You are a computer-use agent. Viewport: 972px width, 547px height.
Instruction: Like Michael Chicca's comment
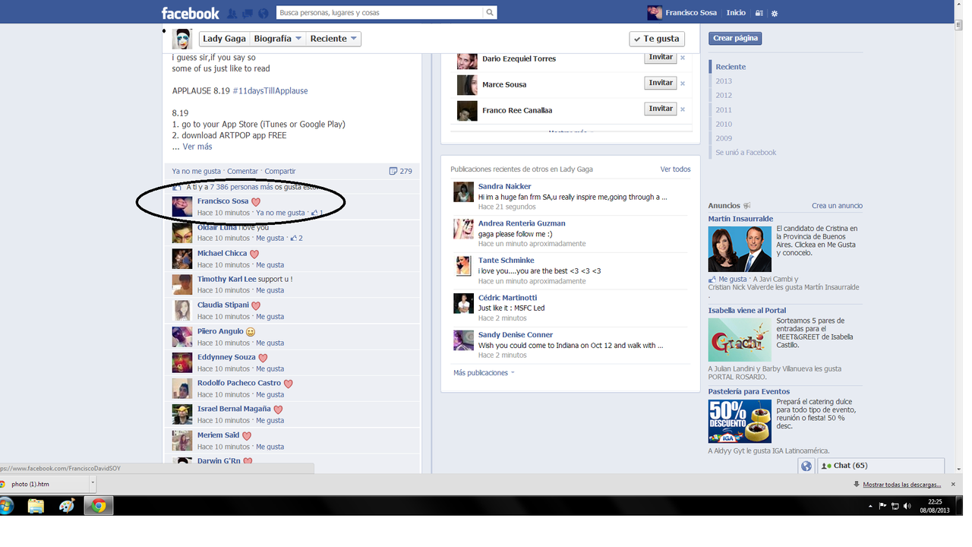pos(270,265)
